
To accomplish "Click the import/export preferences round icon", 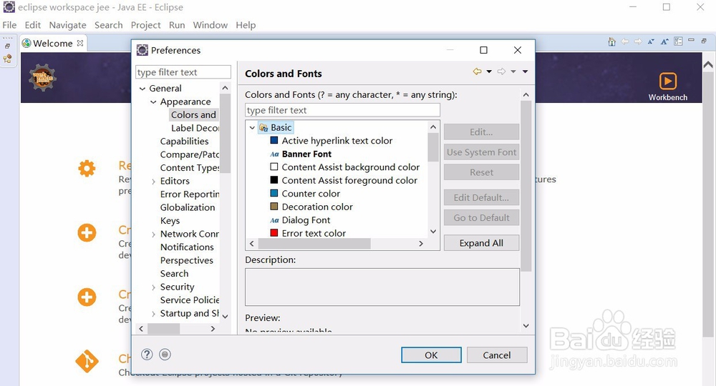I will tap(165, 354).
